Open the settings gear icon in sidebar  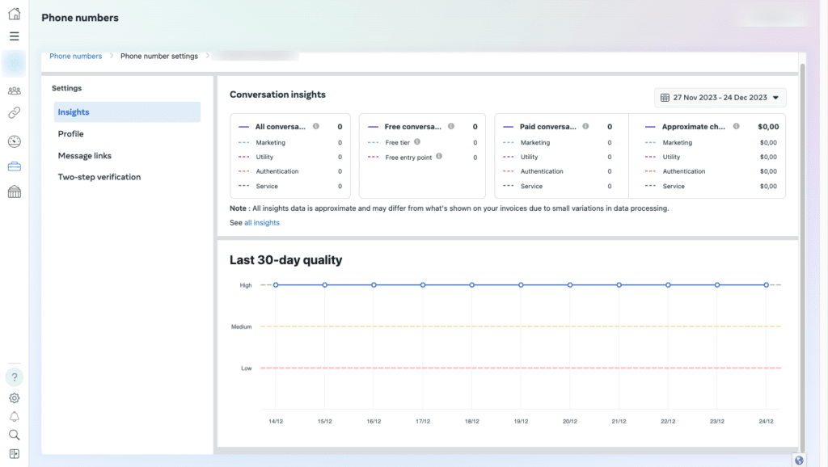click(15, 398)
